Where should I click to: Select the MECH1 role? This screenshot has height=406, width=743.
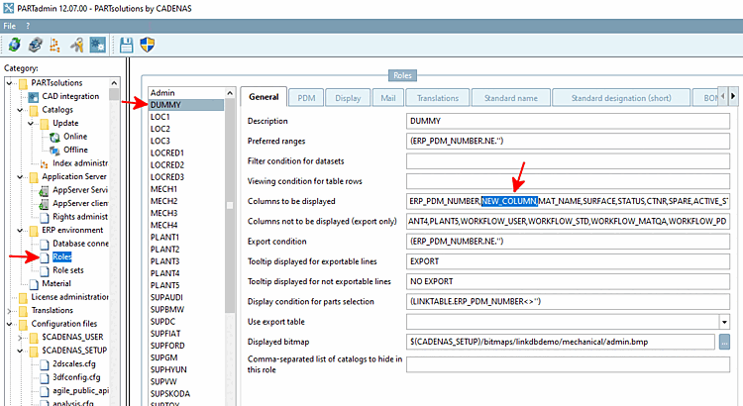[x=186, y=189]
